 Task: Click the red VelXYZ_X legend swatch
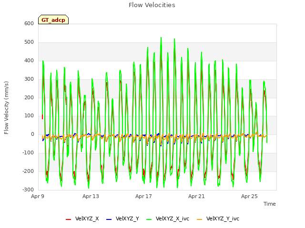pyautogui.click(x=69, y=219)
